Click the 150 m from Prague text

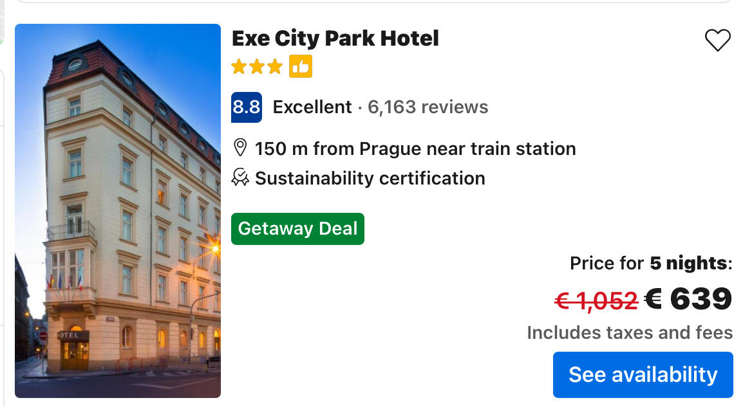415,149
